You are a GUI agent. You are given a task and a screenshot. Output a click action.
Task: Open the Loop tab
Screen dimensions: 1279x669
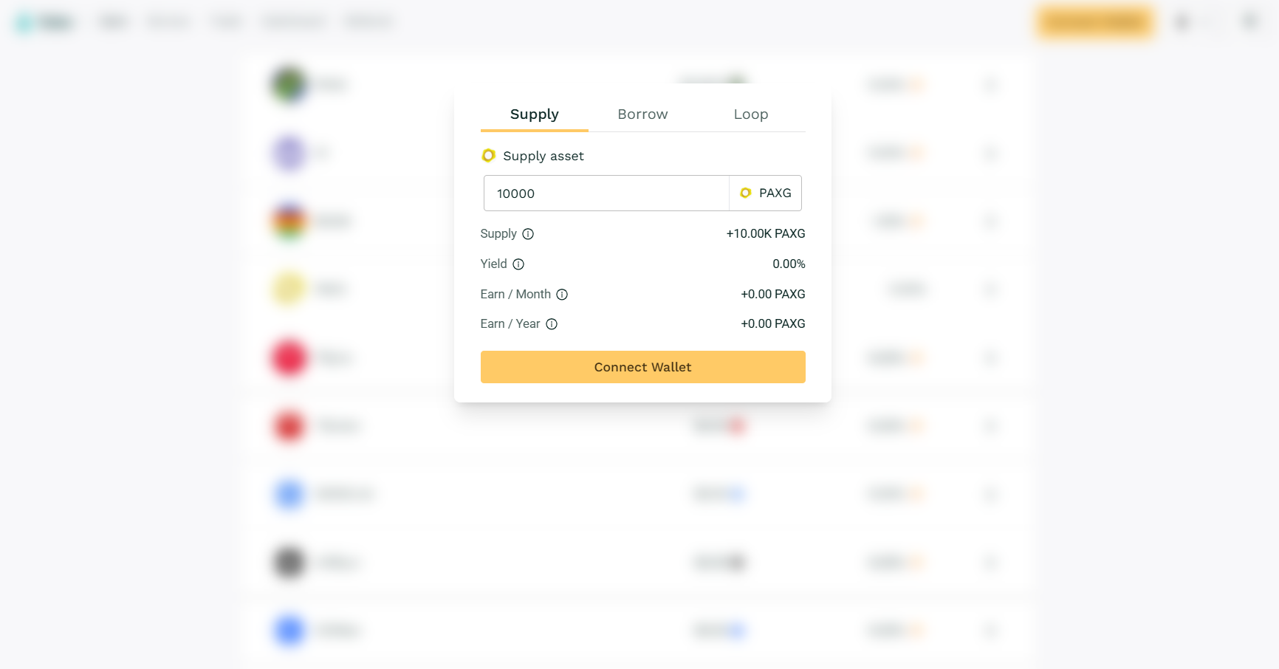(x=750, y=114)
